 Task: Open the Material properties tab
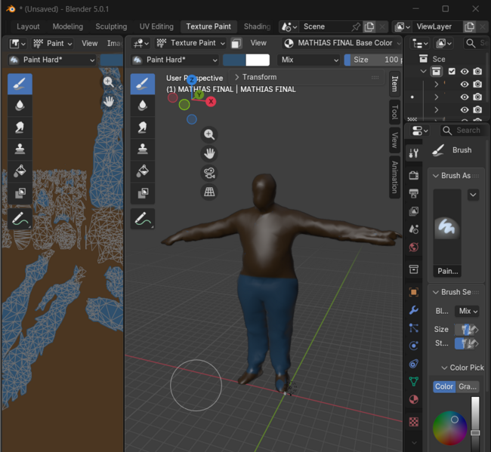click(413, 400)
